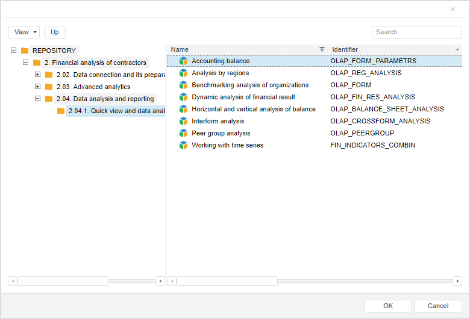This screenshot has height=319, width=470.
Task: Select the Peer group analysis row
Action: point(315,133)
